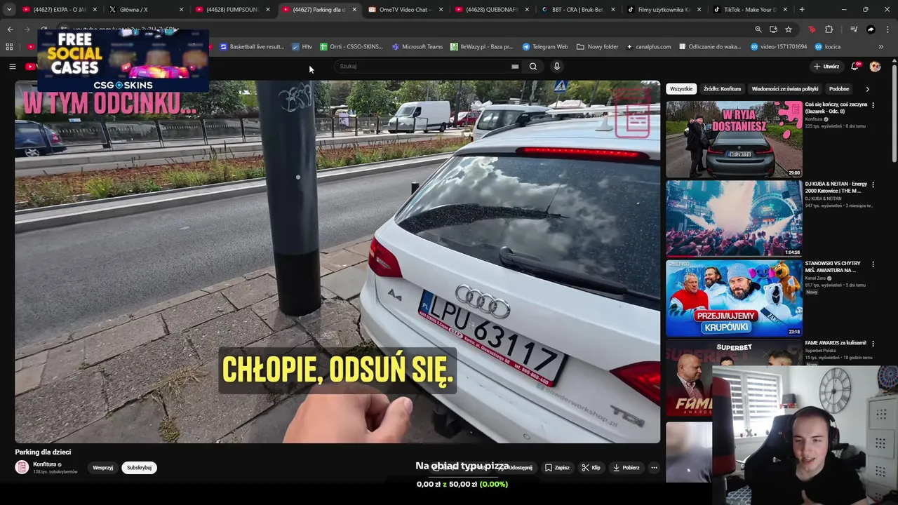Open W RYJA DOSTANIESZ video thumbnail
Viewport: 898px width, 505px height.
point(734,140)
